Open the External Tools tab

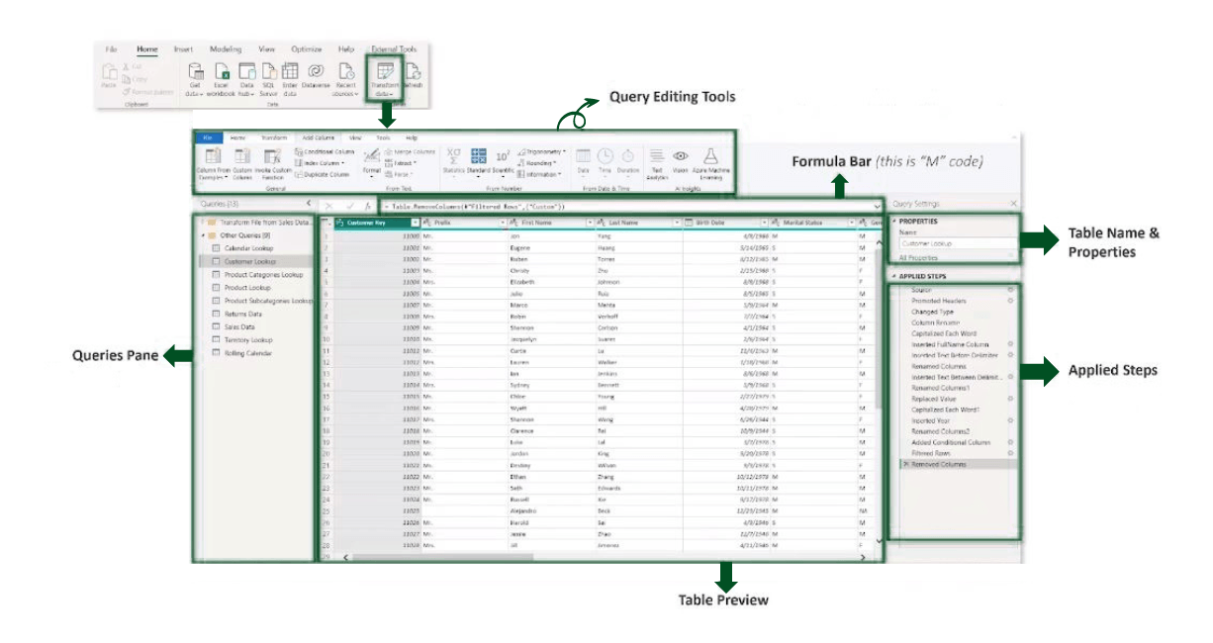394,48
